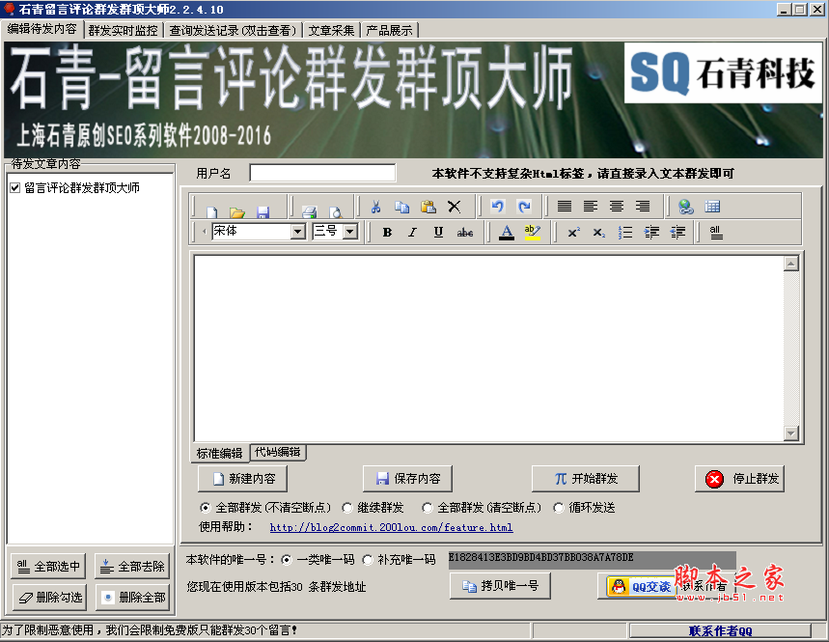
Task: Apply subscript formatting
Action: pos(599,232)
